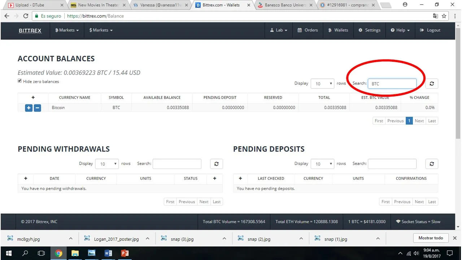Click the Bitcoin deposit plus button
This screenshot has height=260, width=462.
(x=29, y=108)
